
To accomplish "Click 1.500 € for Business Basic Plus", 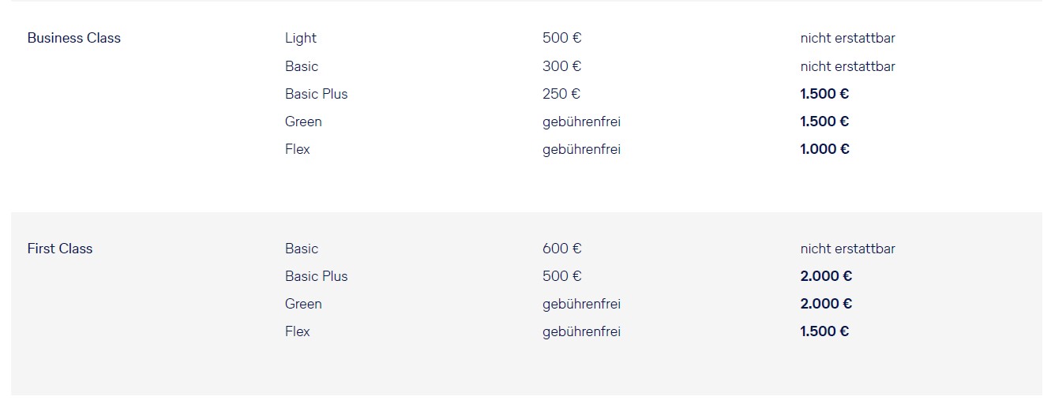I will 824,94.
